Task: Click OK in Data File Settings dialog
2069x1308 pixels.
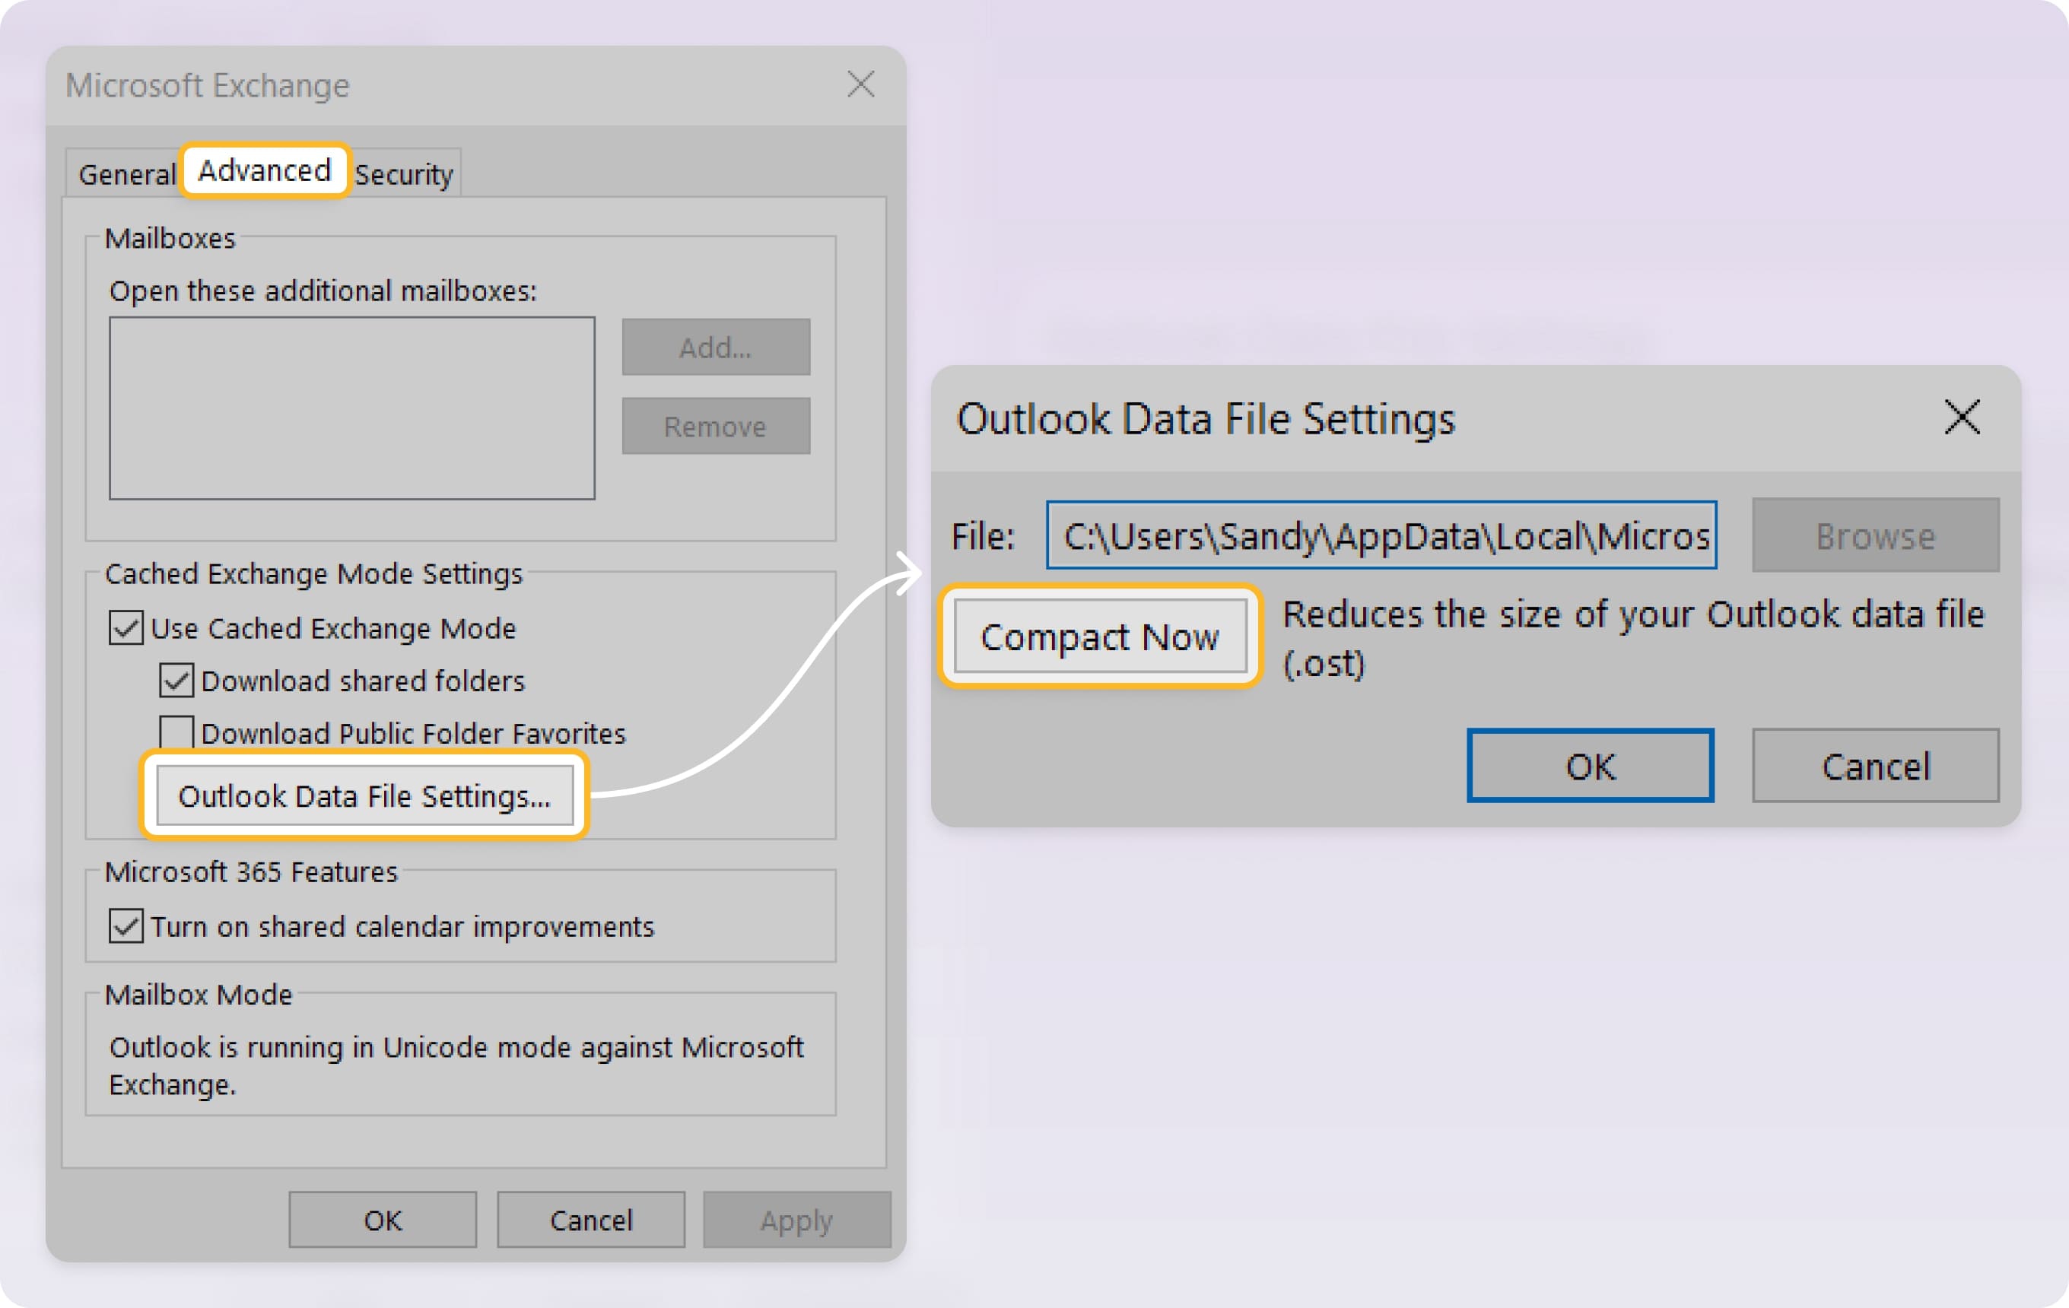Action: [x=1590, y=766]
